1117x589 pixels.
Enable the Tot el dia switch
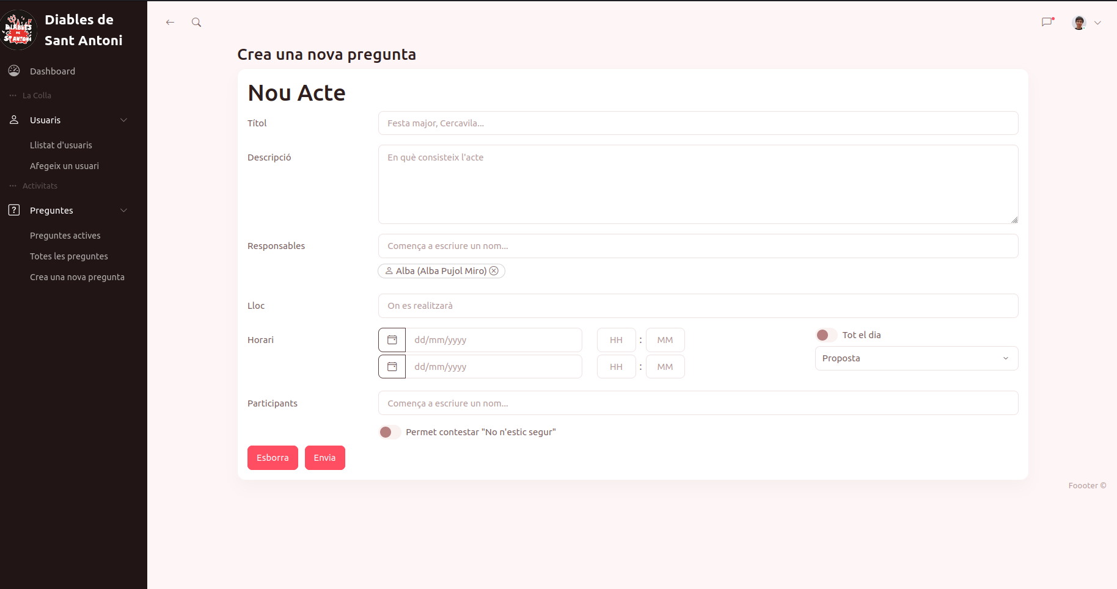(826, 335)
